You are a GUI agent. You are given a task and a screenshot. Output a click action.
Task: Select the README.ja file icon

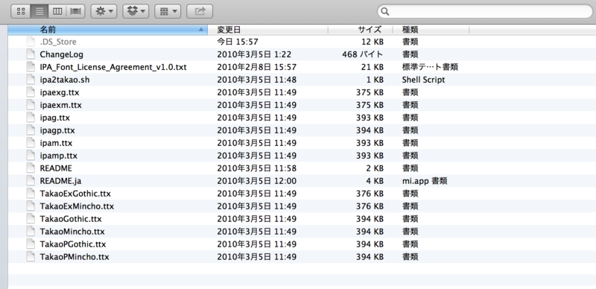click(x=31, y=181)
